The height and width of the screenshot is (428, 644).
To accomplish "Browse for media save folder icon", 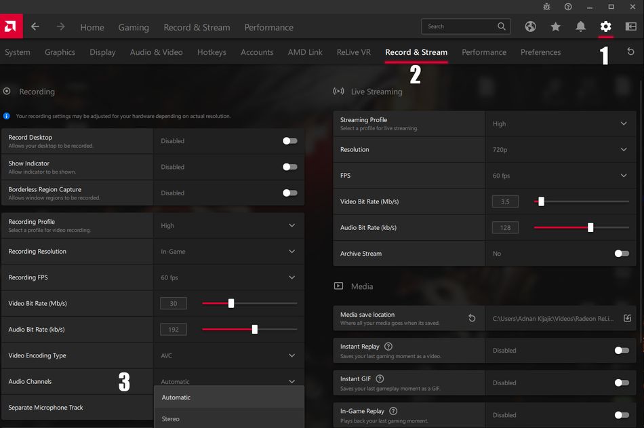I will (x=627, y=318).
